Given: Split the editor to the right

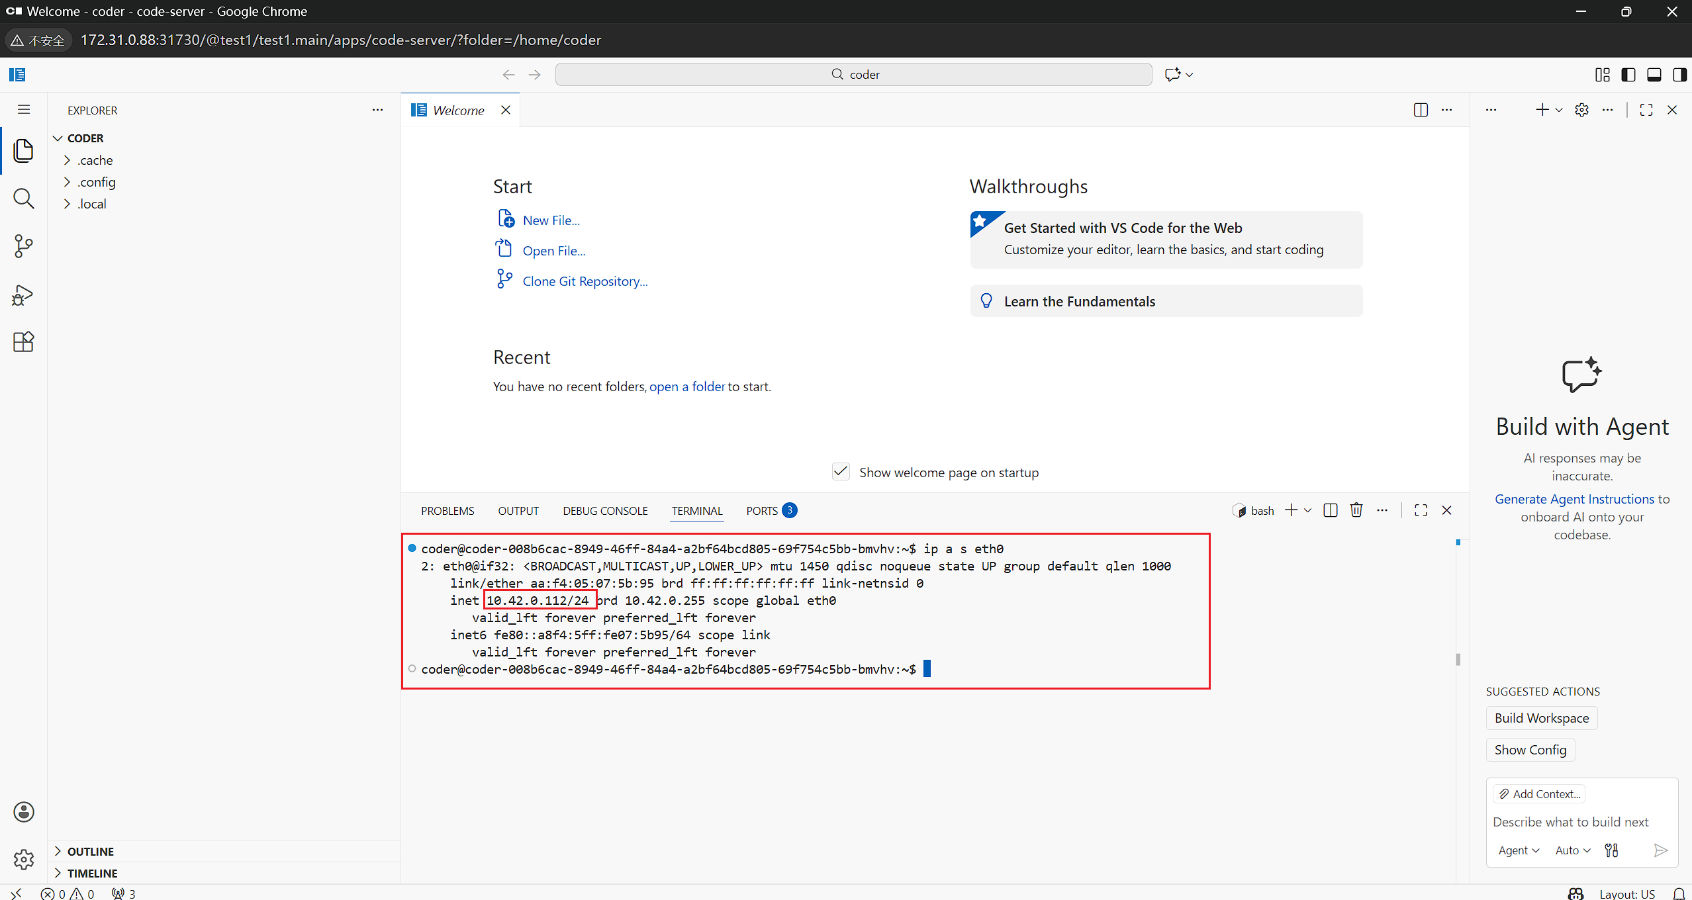Looking at the screenshot, I should click(x=1421, y=110).
